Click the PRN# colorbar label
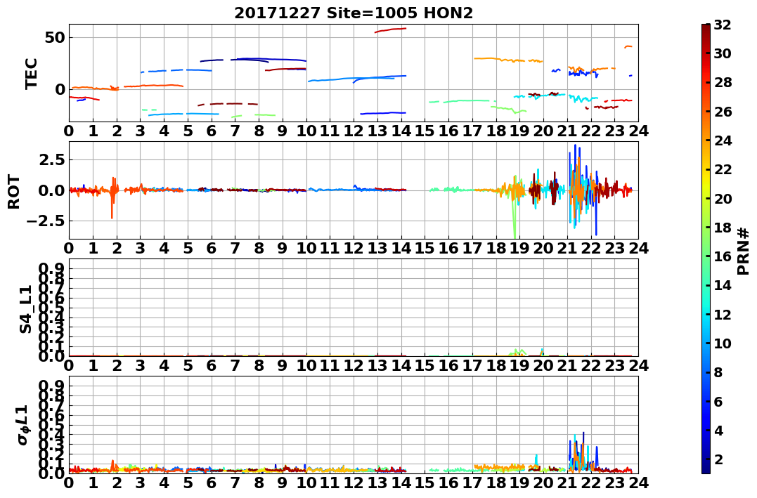 click(744, 251)
